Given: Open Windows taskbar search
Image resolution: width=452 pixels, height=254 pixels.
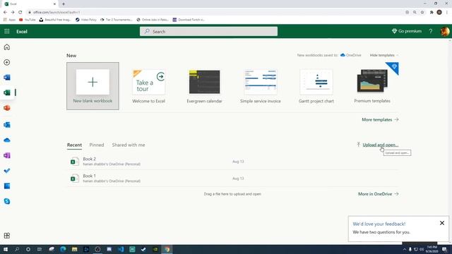Looking at the screenshot, I should (x=17, y=249).
